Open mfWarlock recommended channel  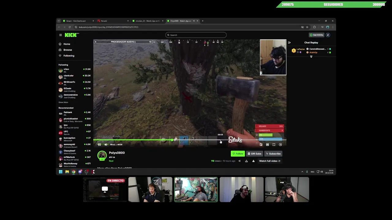coord(74,158)
